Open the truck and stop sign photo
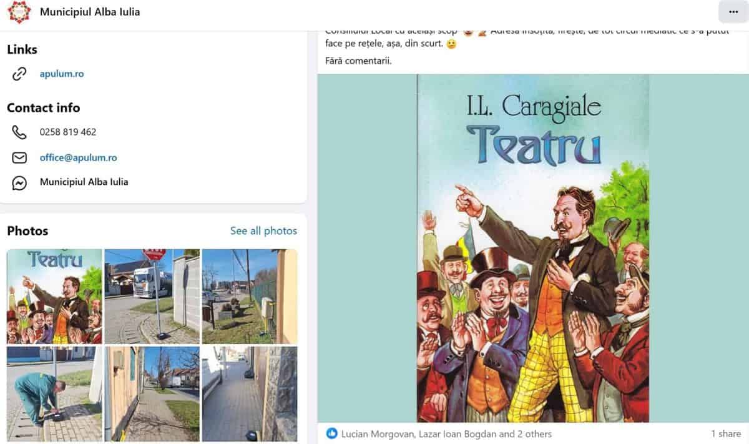749x444 pixels. pos(152,297)
